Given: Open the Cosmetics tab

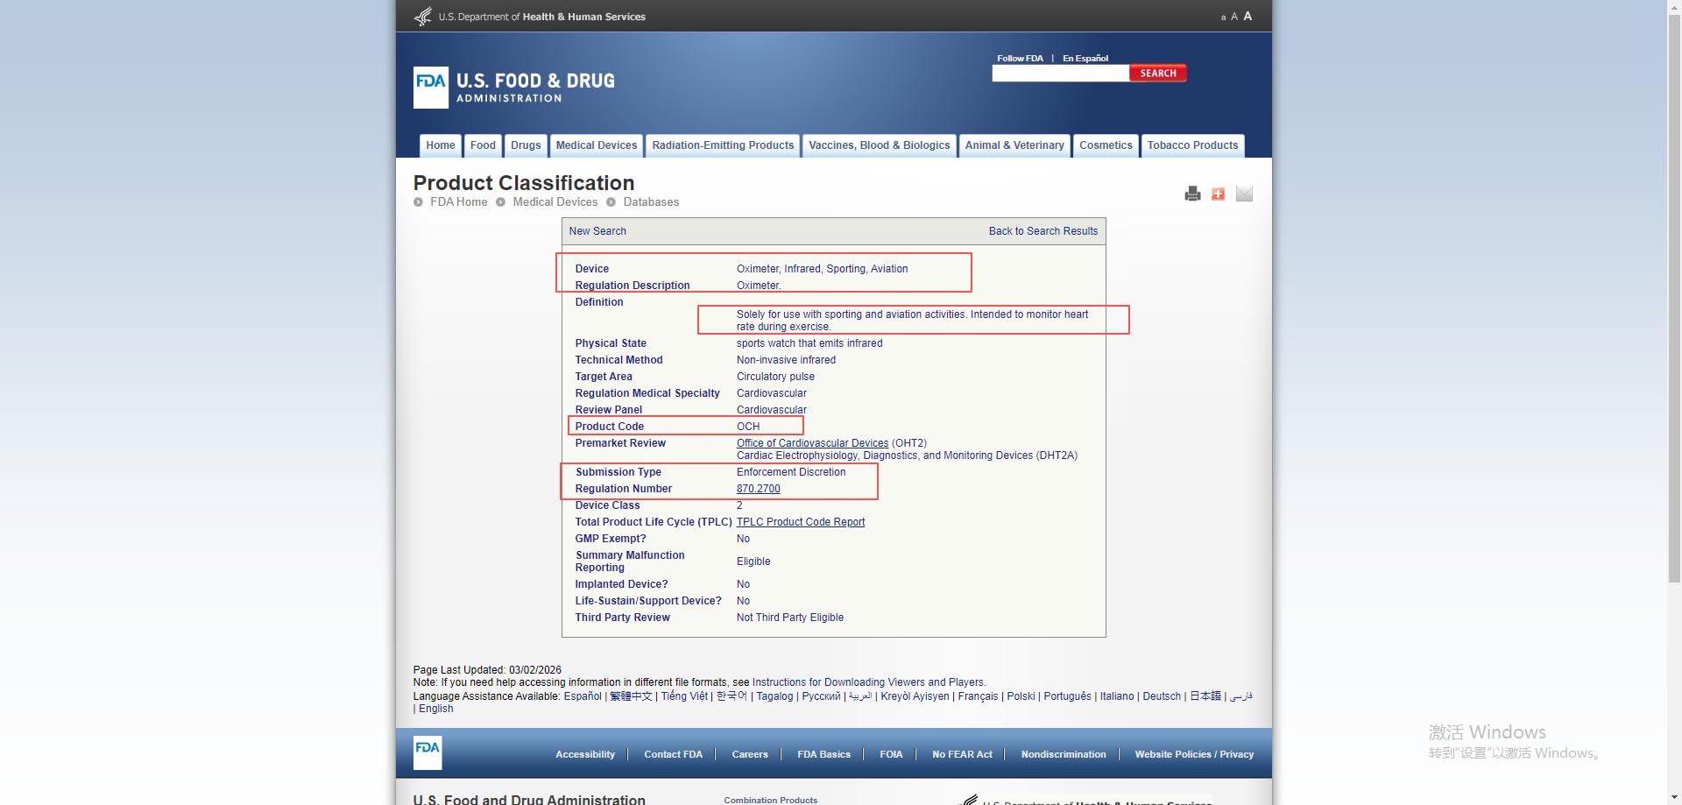Looking at the screenshot, I should click(1106, 145).
